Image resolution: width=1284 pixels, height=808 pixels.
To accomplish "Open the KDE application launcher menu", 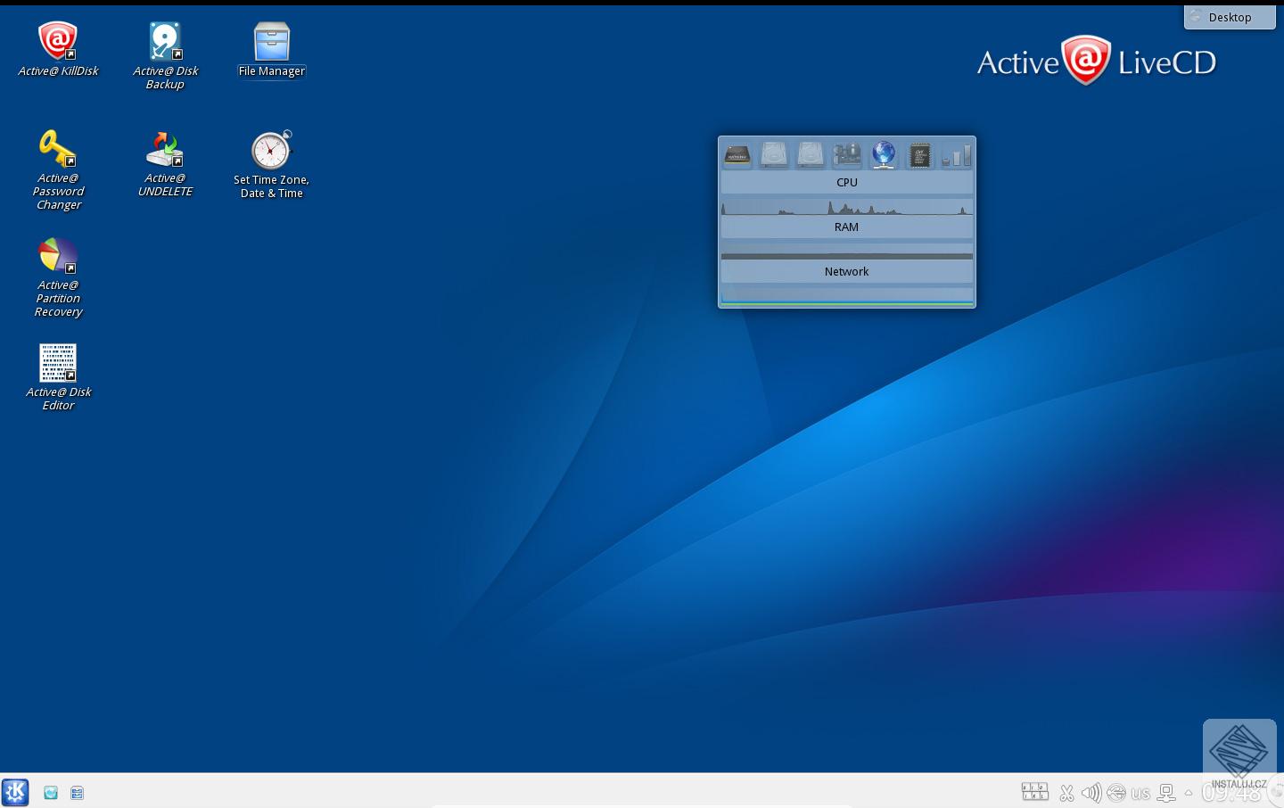I will coord(15,792).
